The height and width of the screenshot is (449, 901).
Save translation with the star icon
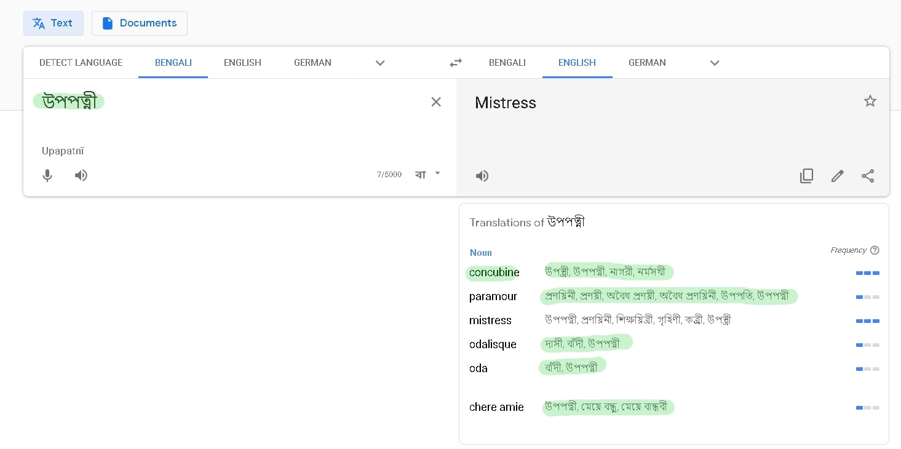pos(870,101)
